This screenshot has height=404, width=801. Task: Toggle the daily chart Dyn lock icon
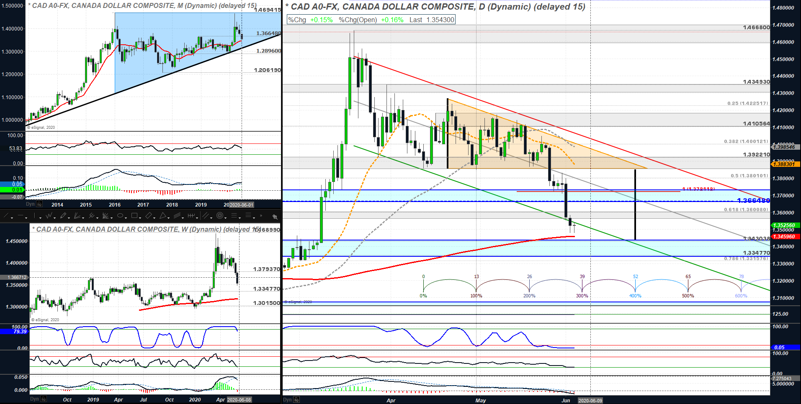(296, 400)
